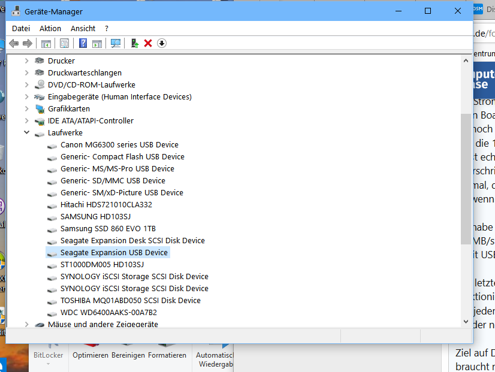Click the Drucker printer icon

40,61
